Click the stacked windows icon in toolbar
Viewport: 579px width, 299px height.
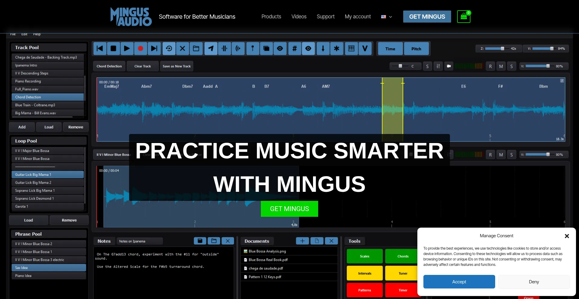266,48
